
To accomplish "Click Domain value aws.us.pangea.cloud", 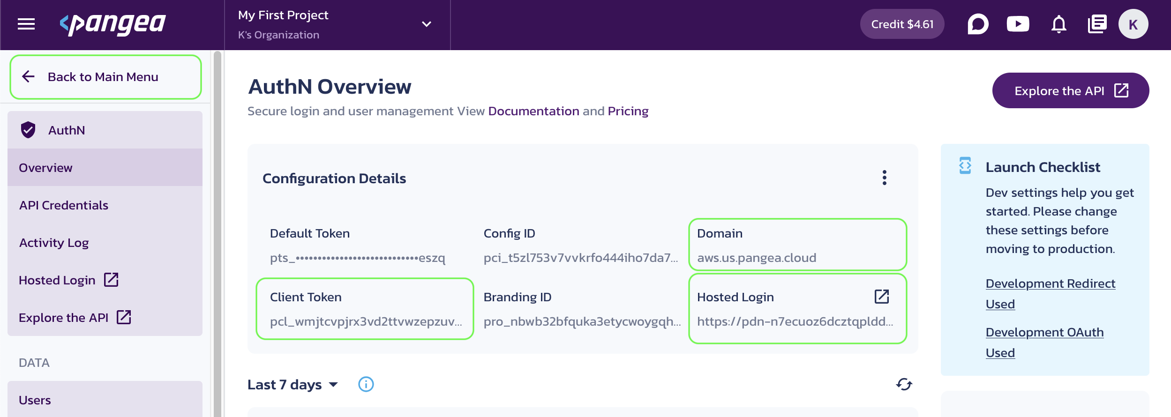I will pyautogui.click(x=756, y=258).
